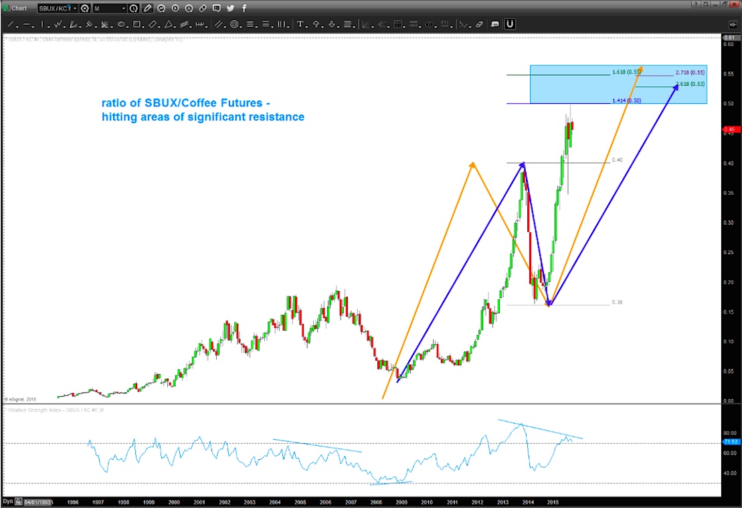Click the small icon button next to Dyn
The image size is (742, 508).
click(x=19, y=502)
